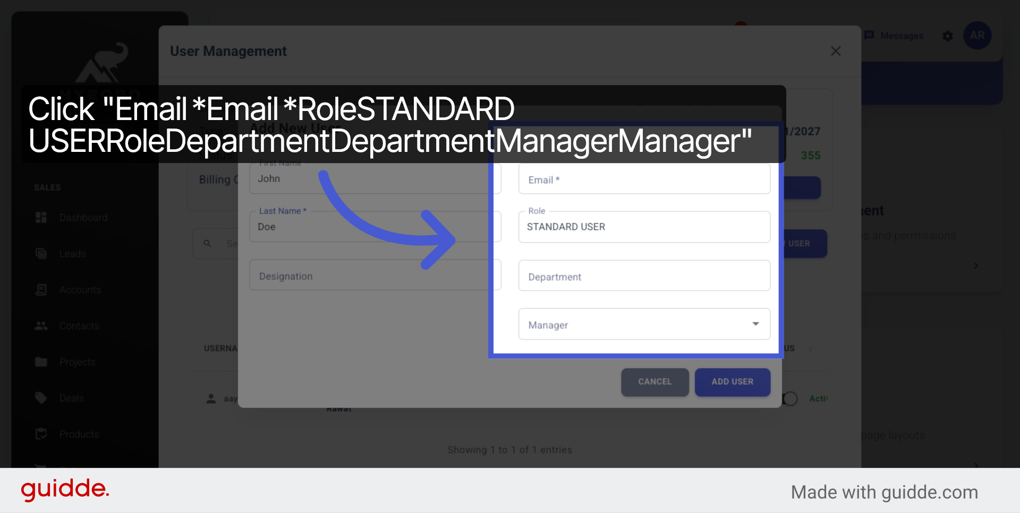This screenshot has height=513, width=1020.
Task: Open the sort options next to STATUS column
Action: [x=811, y=348]
